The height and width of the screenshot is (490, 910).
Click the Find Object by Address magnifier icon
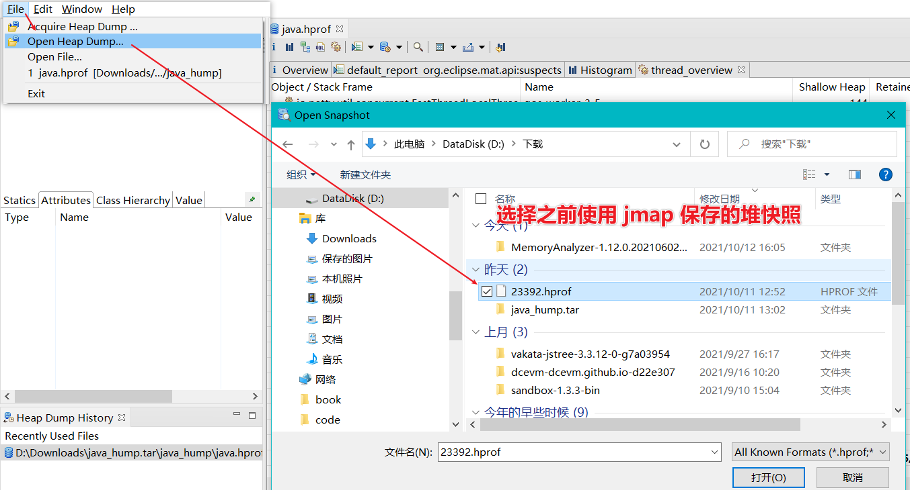[x=418, y=47]
